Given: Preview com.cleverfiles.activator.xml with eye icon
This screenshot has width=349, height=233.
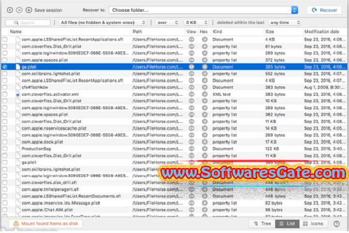Looking at the screenshot, I should pyautogui.click(x=191, y=94).
